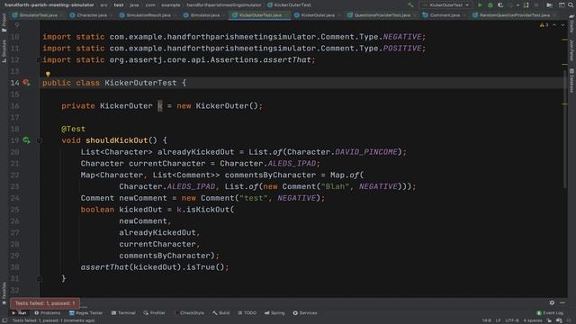The width and height of the screenshot is (576, 324).
Task: Click the yellow lightbulb intention icon
Action: (48, 74)
